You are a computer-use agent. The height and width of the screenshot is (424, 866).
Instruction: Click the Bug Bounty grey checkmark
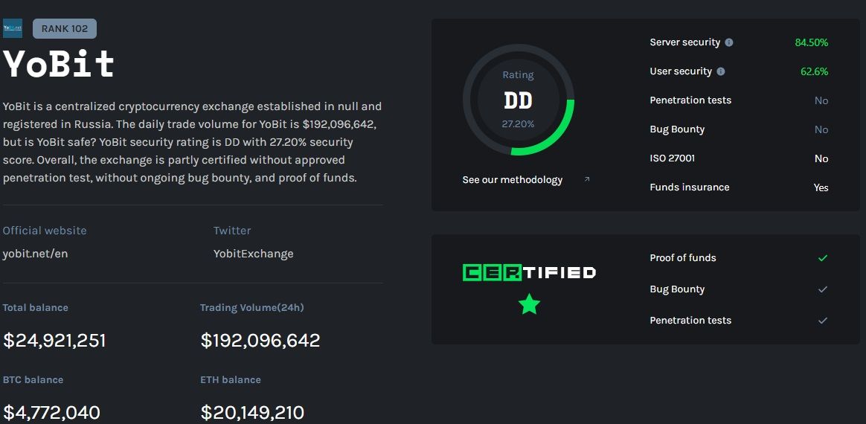822,289
